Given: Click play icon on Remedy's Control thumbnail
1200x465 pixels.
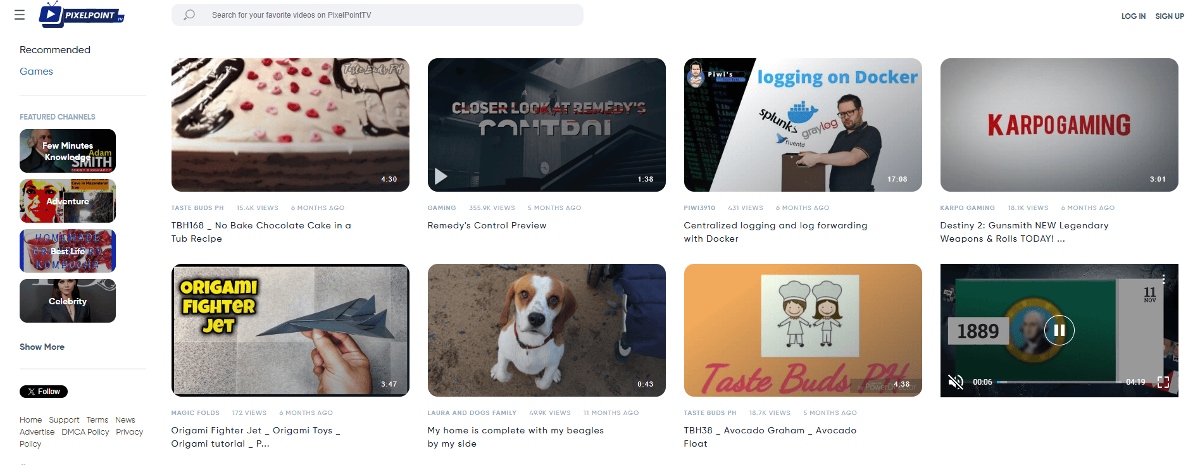Looking at the screenshot, I should 441,177.
